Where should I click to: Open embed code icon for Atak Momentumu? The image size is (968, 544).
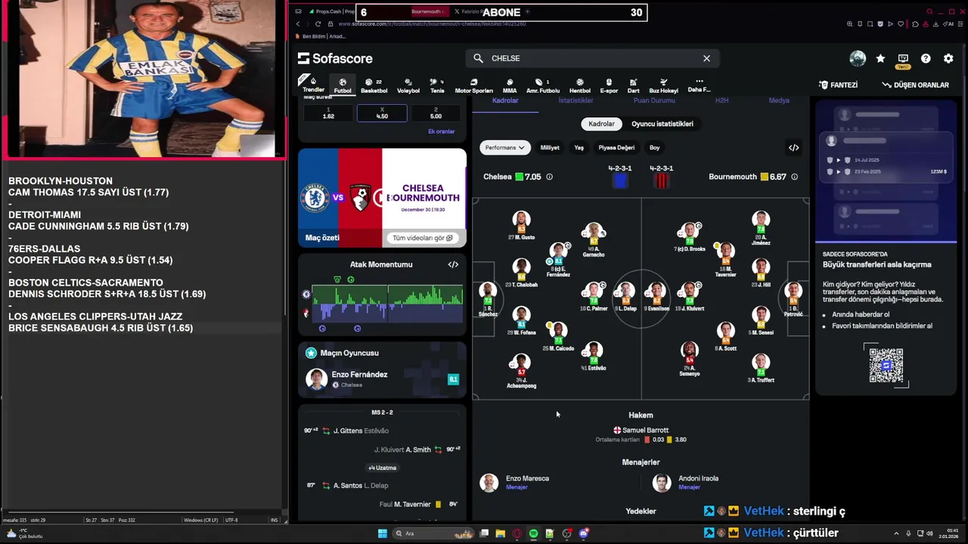[x=453, y=264]
